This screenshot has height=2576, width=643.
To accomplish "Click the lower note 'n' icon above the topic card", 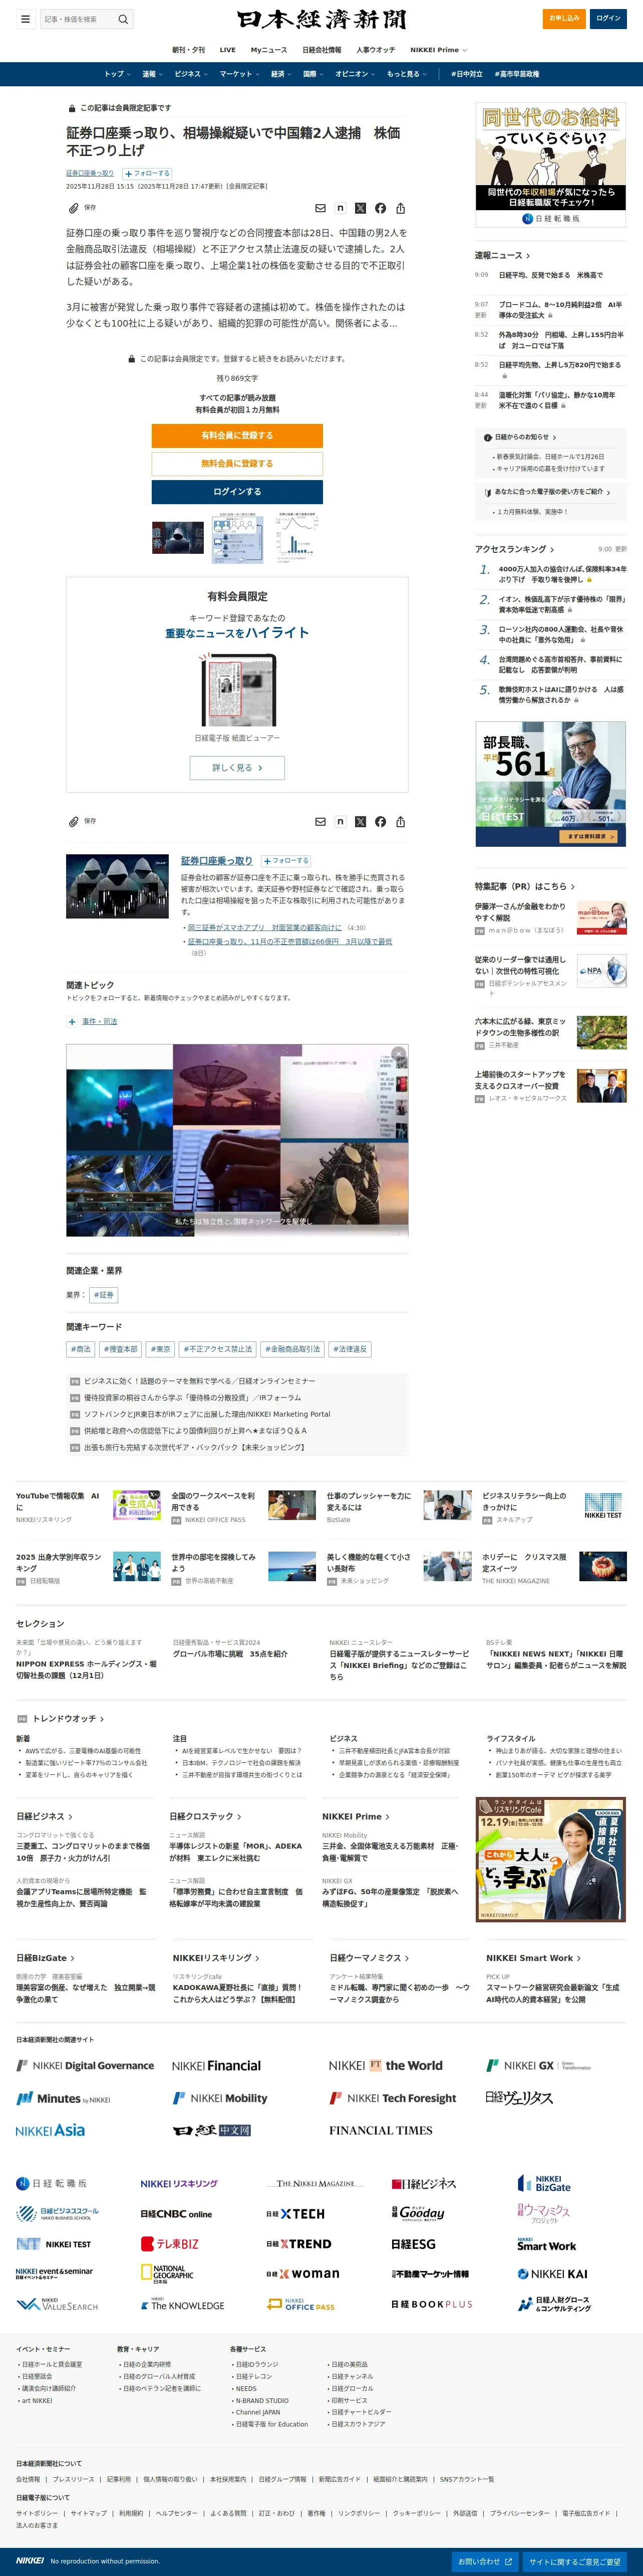I will click(341, 821).
